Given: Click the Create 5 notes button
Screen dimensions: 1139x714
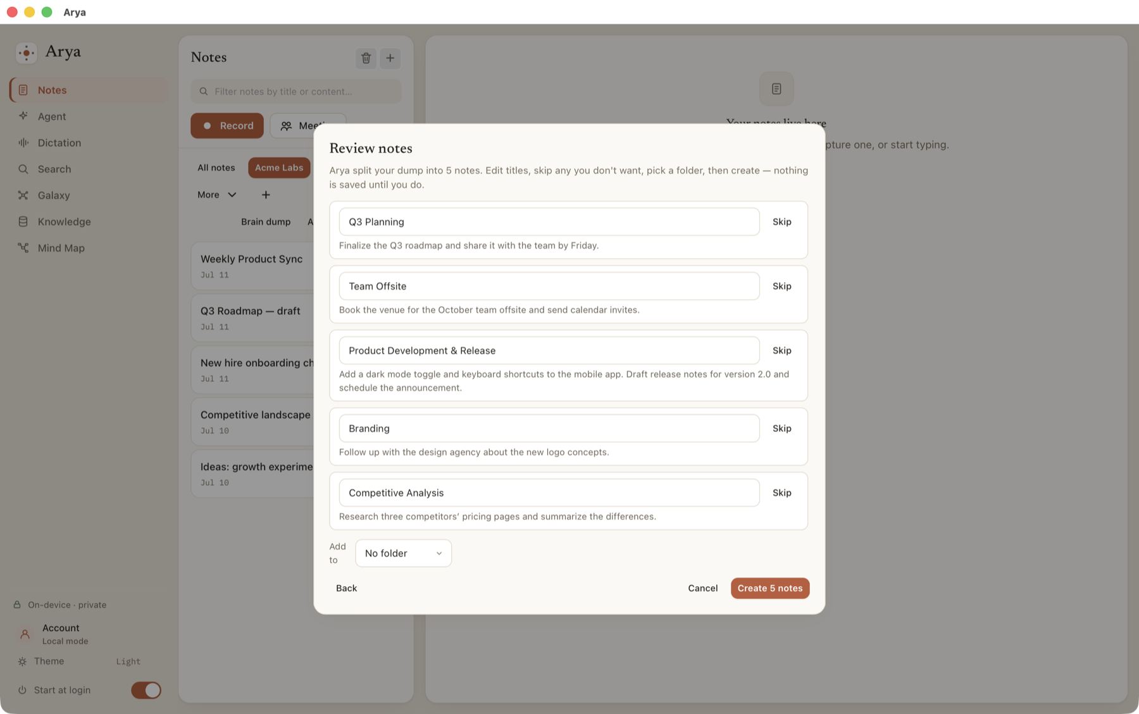Looking at the screenshot, I should click(770, 588).
